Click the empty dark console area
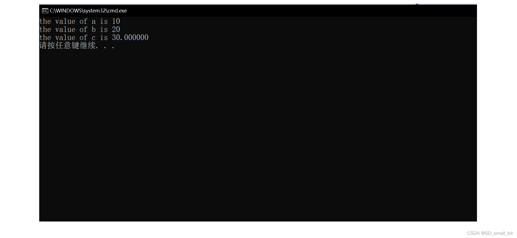 (258, 135)
